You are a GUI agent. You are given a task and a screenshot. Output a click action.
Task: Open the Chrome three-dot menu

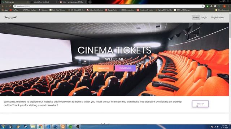click(x=228, y=6)
